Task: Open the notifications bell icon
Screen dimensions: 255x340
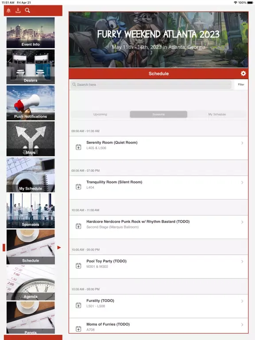Action: (x=9, y=11)
